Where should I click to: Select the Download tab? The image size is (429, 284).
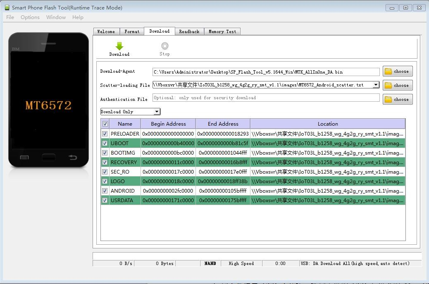pyautogui.click(x=160, y=31)
